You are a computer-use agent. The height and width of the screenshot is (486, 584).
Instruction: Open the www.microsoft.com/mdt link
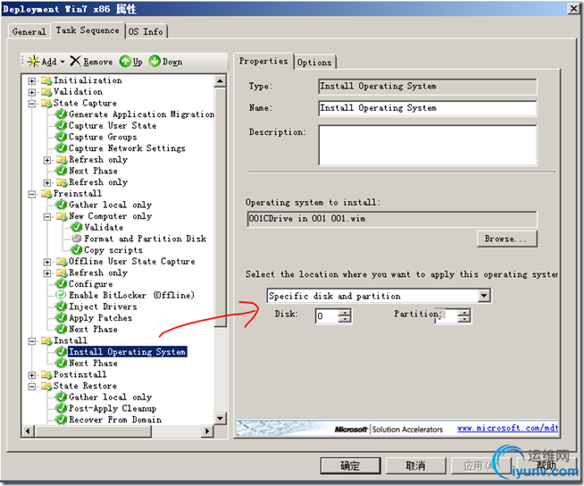click(507, 428)
